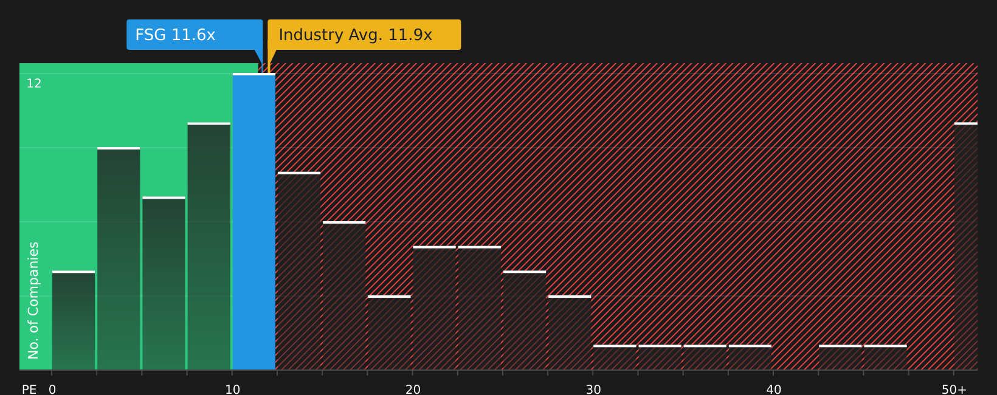The height and width of the screenshot is (395, 997).
Task: Select the bar for PE 22.5 to 25
Action: point(480,308)
